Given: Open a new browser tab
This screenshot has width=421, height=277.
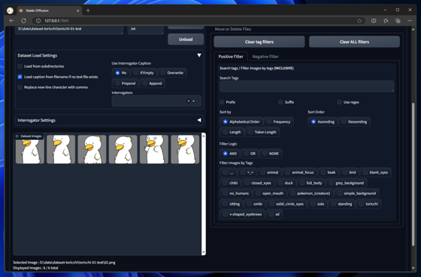Looking at the screenshot, I should tap(88, 11).
